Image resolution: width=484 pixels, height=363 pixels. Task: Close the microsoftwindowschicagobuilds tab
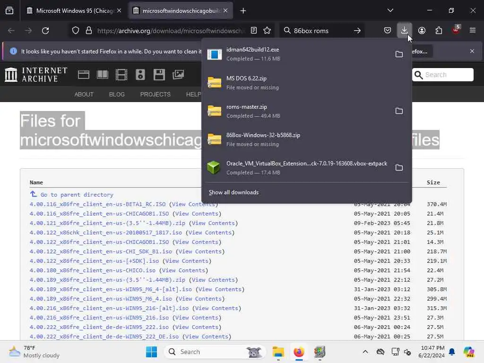point(225,11)
